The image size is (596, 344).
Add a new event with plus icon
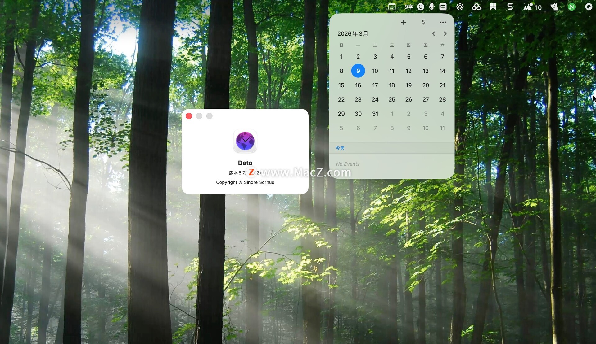point(403,22)
